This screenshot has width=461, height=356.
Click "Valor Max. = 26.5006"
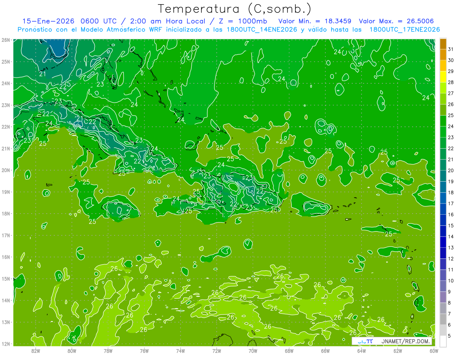tap(396, 21)
